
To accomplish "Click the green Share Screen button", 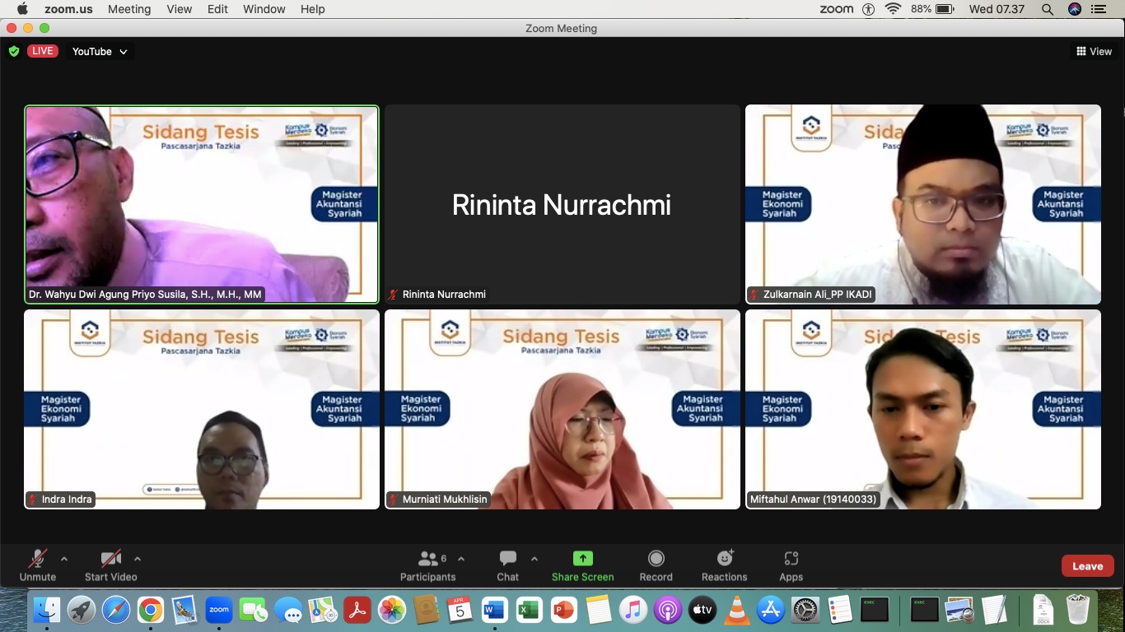I will 583,566.
